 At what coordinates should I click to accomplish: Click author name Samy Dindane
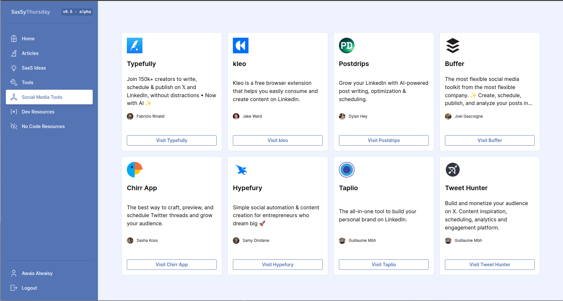256,241
